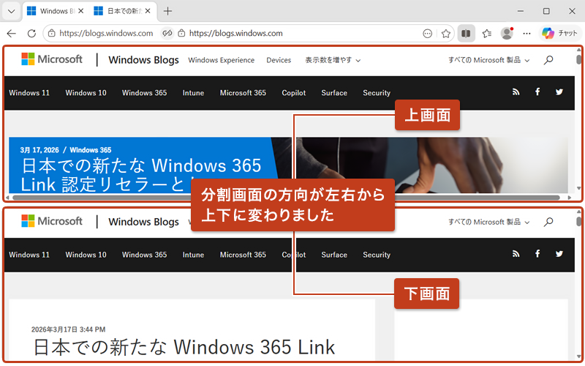
Task: Open the Settings and more ellipsis menu
Action: (526, 33)
